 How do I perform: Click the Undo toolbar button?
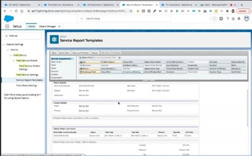(x=106, y=53)
